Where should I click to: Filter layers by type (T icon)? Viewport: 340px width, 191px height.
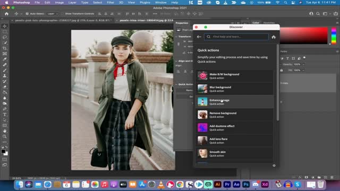point(287,58)
